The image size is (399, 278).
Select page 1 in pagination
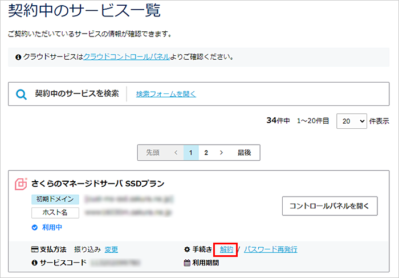191,153
